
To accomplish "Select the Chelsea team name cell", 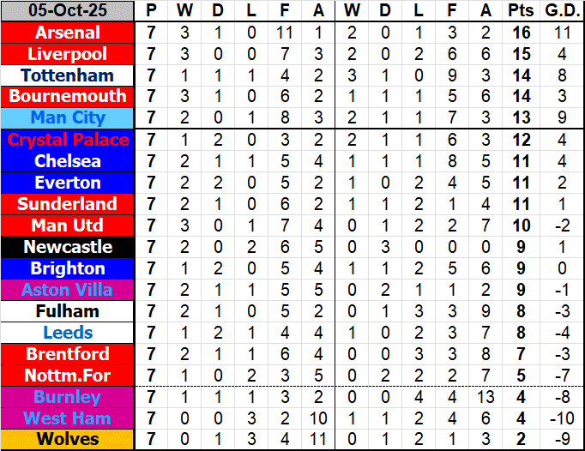I will tap(68, 161).
